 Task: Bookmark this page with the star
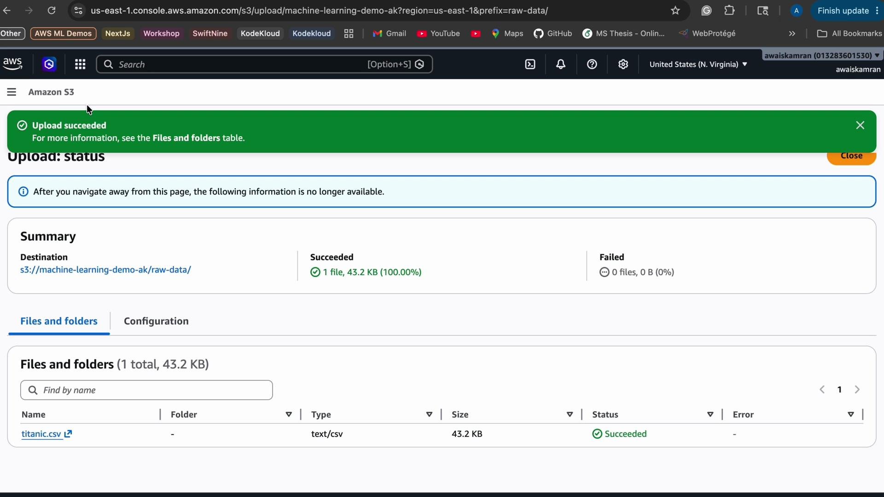(675, 11)
